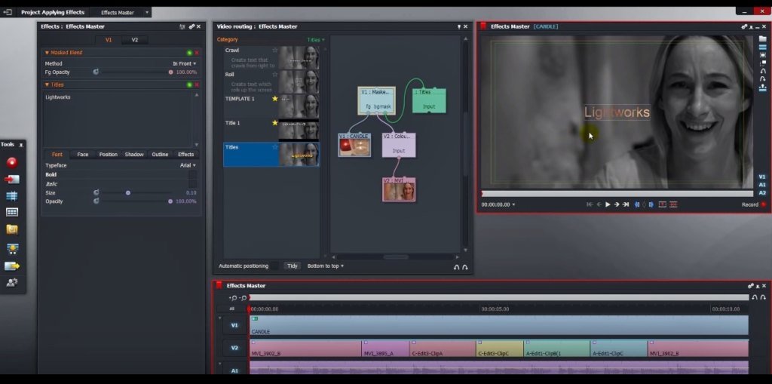Click redo arrow in Video routing panel
The width and height of the screenshot is (772, 384).
pyautogui.click(x=464, y=267)
